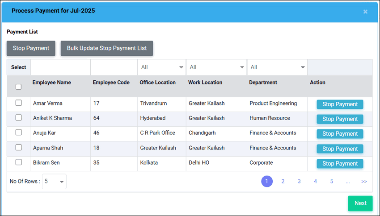The image size is (380, 216).
Task: Click the gray Stop Payment button at top
Action: (31, 48)
